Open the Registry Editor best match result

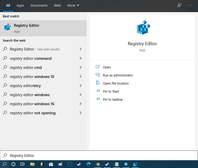[x=43, y=28]
